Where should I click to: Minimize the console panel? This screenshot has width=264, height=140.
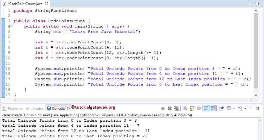tap(250, 108)
